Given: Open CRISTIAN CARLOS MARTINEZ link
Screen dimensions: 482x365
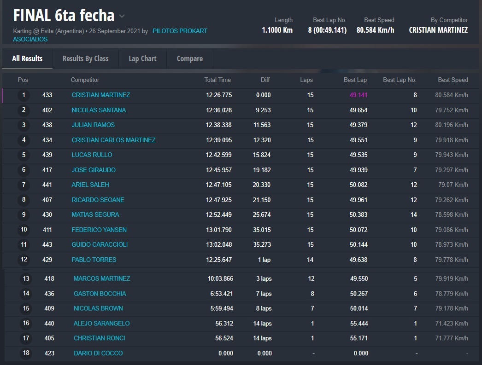Looking at the screenshot, I should pyautogui.click(x=113, y=140).
